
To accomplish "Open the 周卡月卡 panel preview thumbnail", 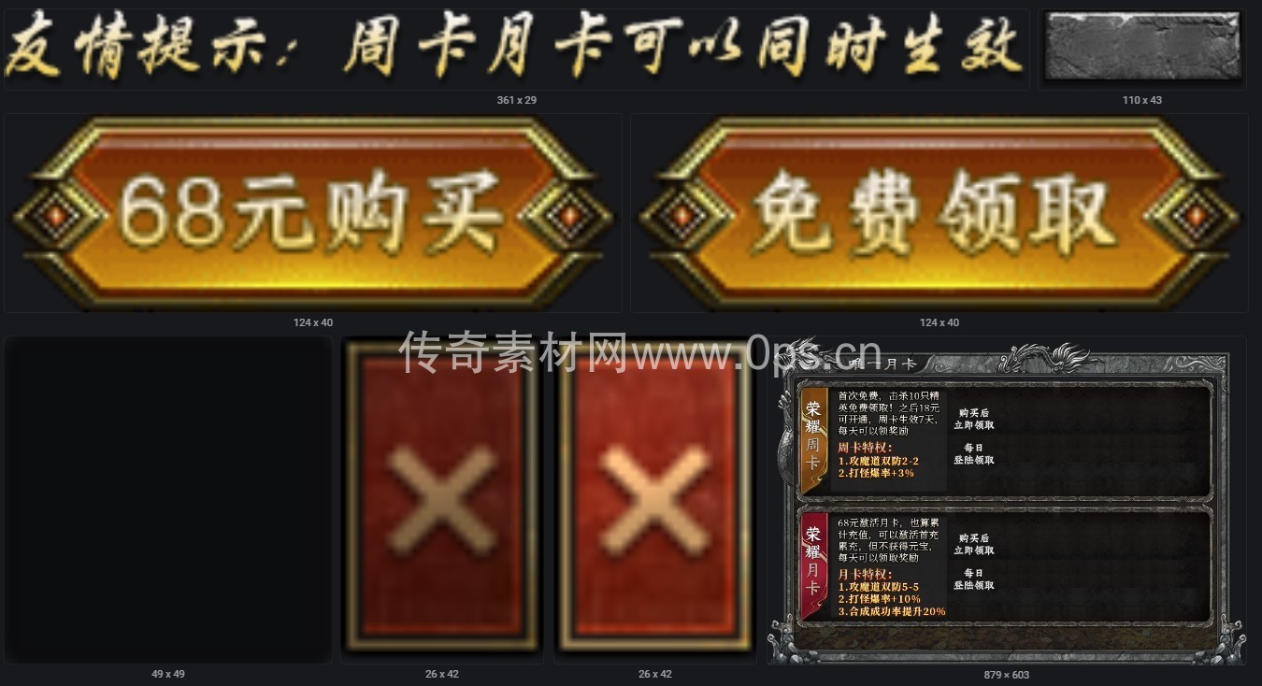I will (x=1007, y=500).
